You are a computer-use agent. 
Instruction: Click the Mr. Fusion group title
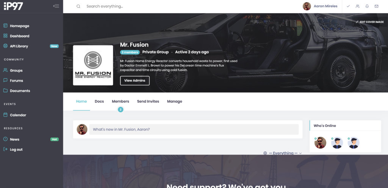click(x=134, y=45)
